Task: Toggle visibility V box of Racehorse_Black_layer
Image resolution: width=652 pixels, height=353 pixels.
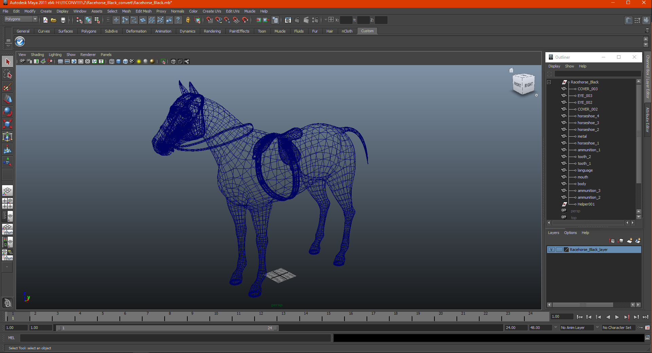Action: click(552, 250)
